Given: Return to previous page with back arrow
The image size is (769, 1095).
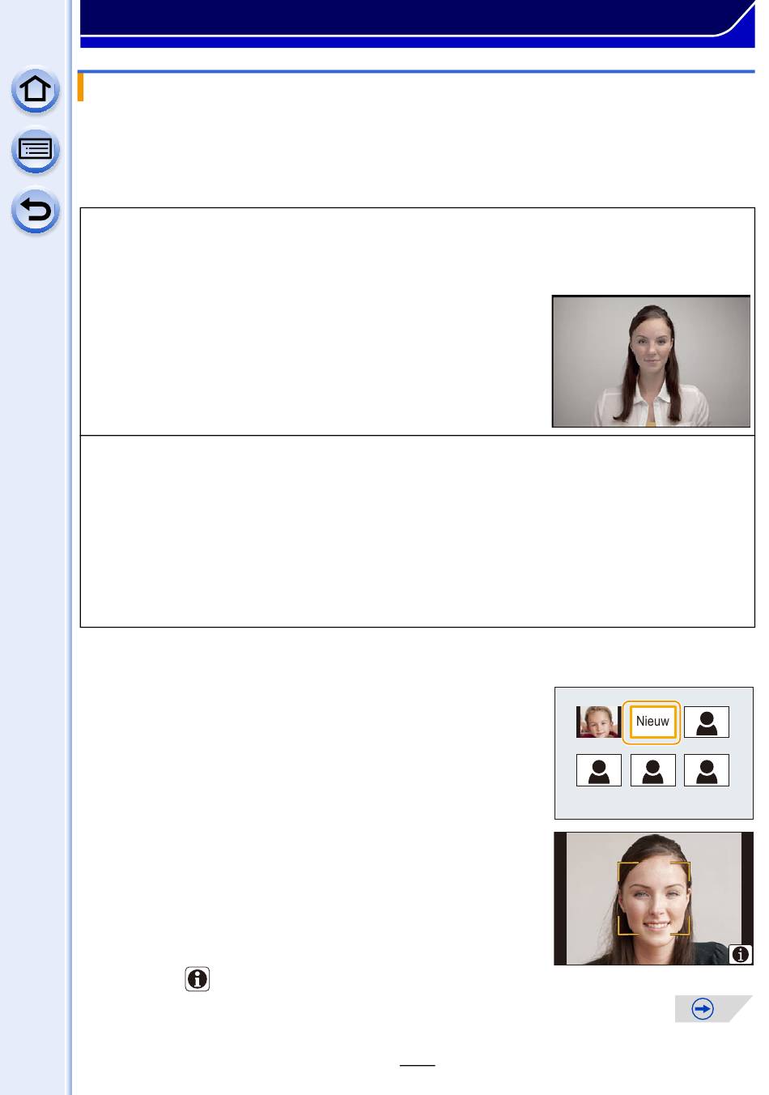Looking at the screenshot, I should click(36, 212).
